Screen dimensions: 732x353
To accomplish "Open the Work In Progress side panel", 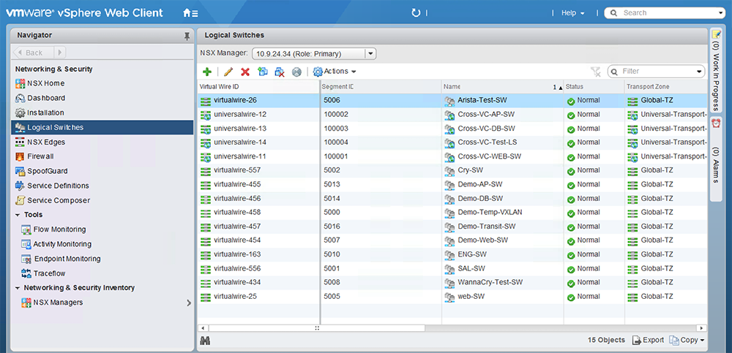I will [716, 70].
